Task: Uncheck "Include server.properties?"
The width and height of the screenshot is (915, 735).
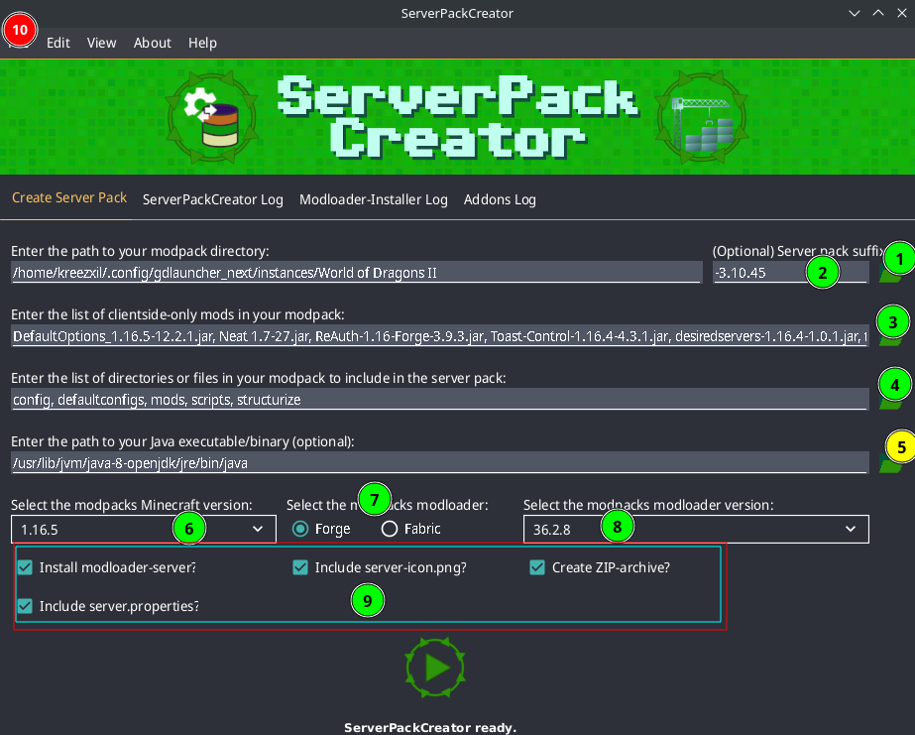Action: [x=24, y=606]
